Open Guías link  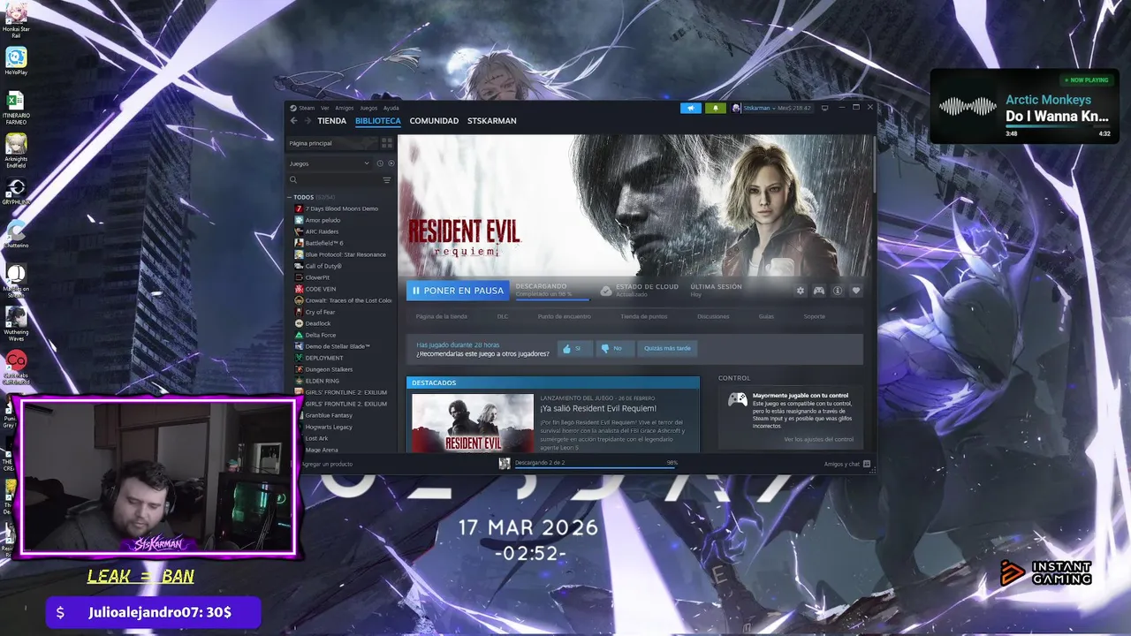click(766, 316)
